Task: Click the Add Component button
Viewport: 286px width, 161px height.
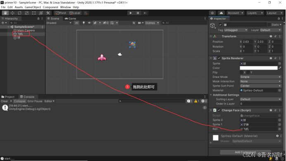Action: 245,152
